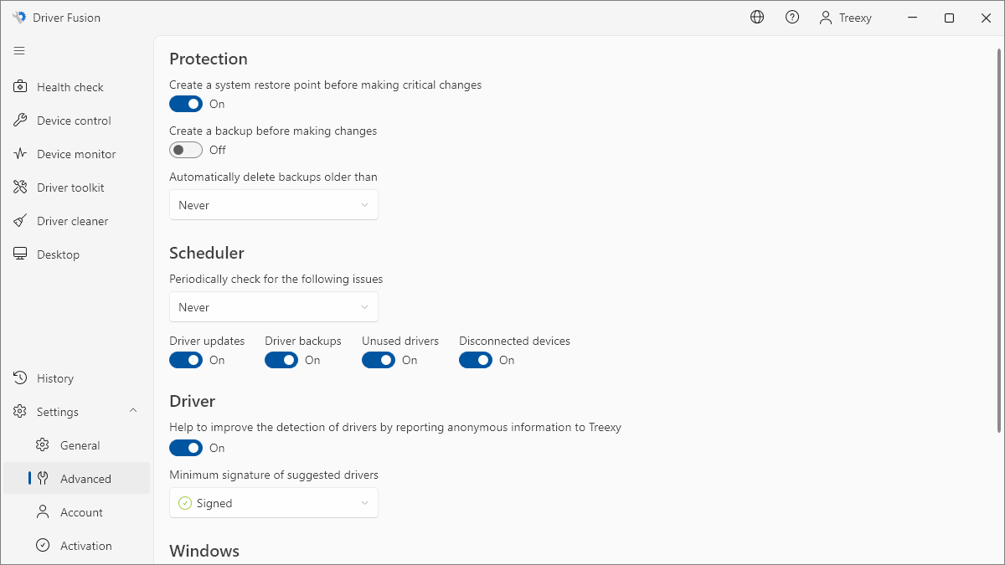Enable Create a backup before changes
The height and width of the screenshot is (565, 1005).
186,150
